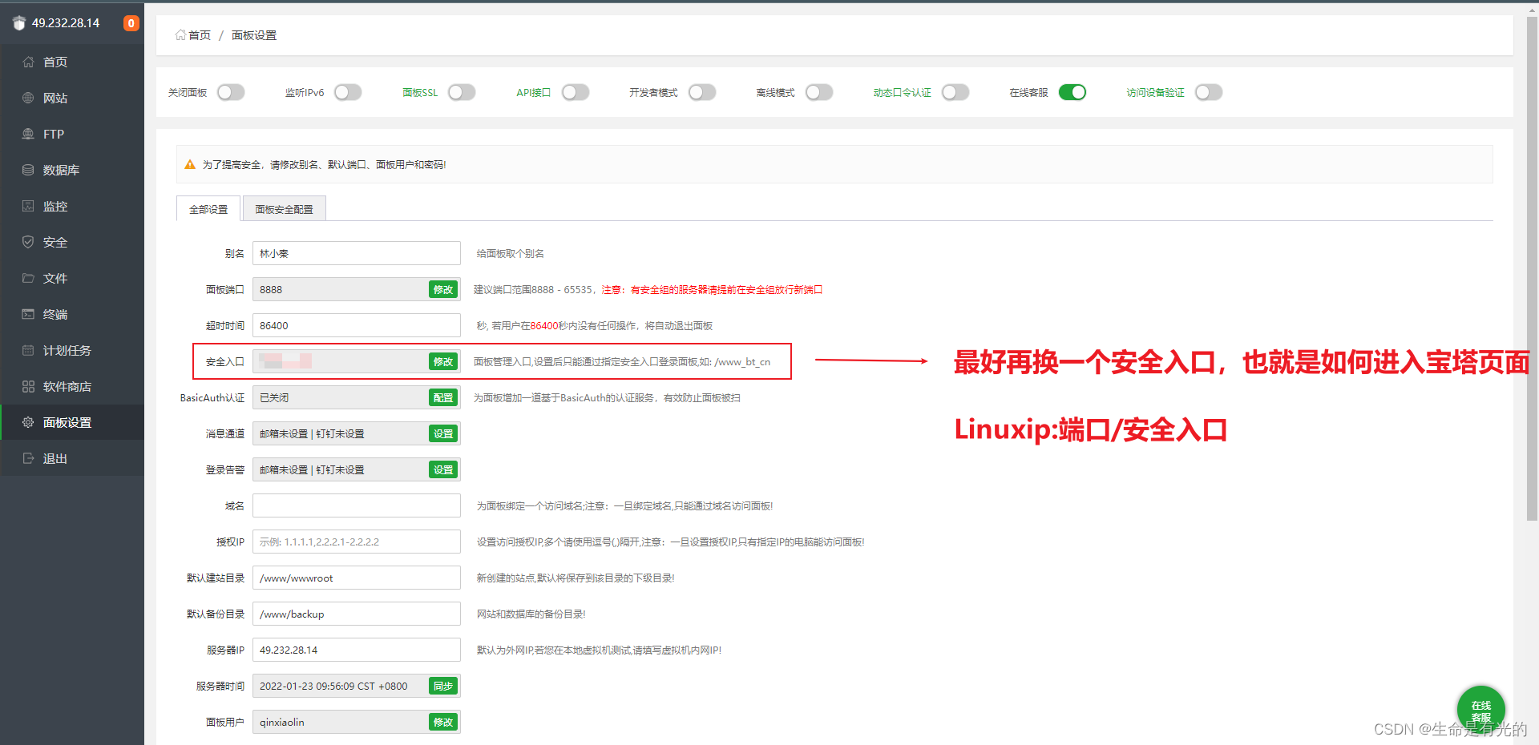
Task: Click the 超时时间 input field
Action: click(357, 325)
